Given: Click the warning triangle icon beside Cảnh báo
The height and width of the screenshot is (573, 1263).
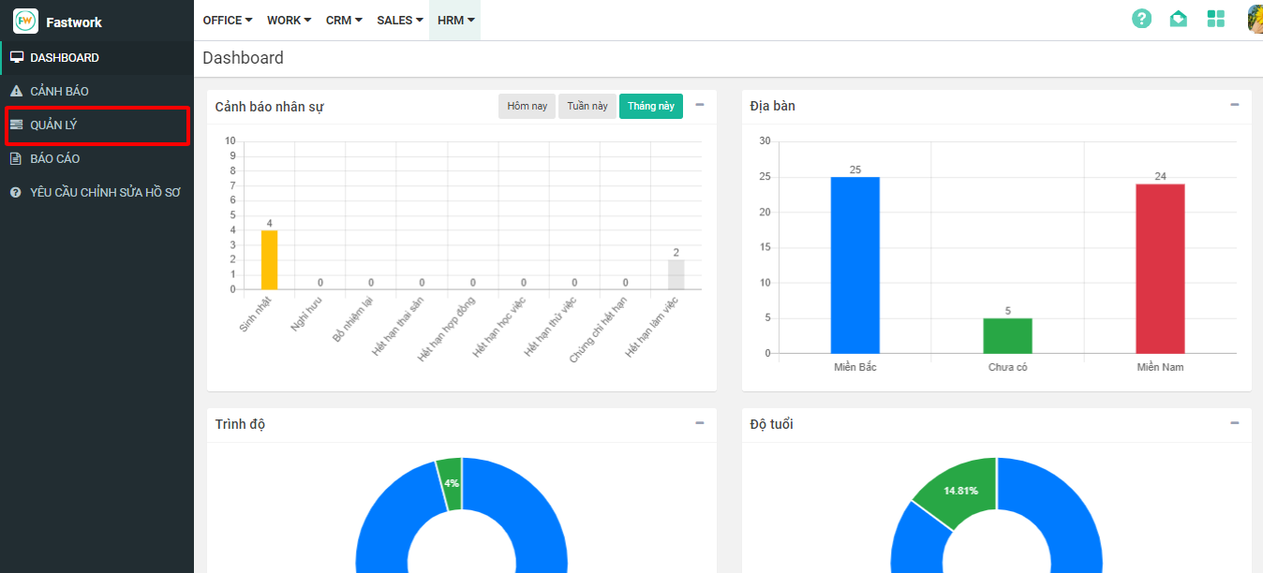Looking at the screenshot, I should point(16,92).
